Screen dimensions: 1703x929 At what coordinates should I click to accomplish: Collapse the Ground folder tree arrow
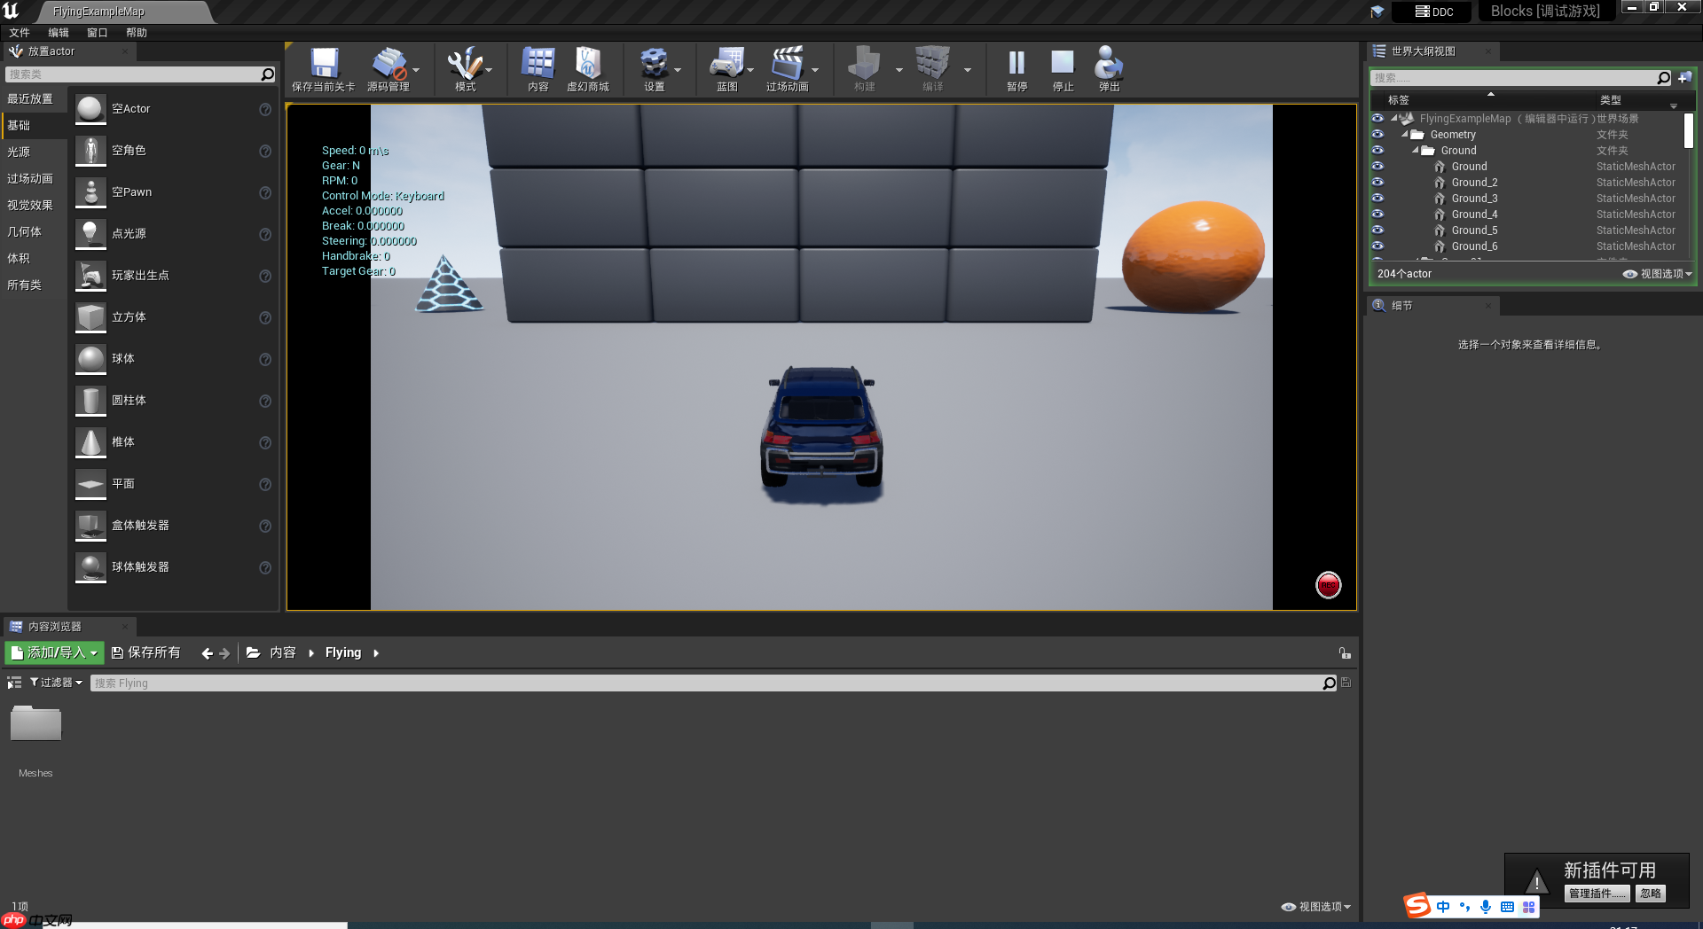[x=1416, y=151]
